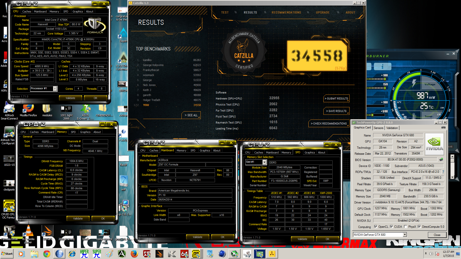Click the NVIDIA logo in GPU-Z
Image resolution: width=461 pixels, height=259 pixels.
[x=434, y=144]
